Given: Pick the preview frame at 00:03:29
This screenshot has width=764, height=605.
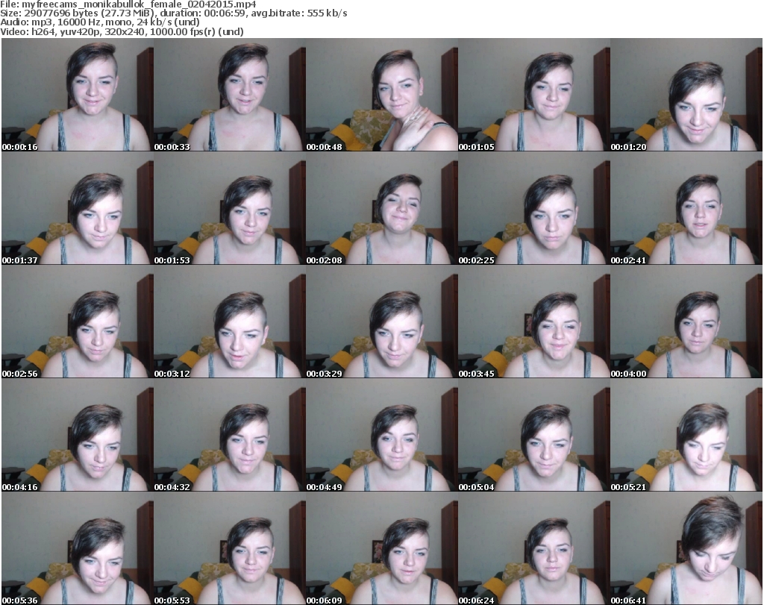Looking at the screenshot, I should (381, 322).
